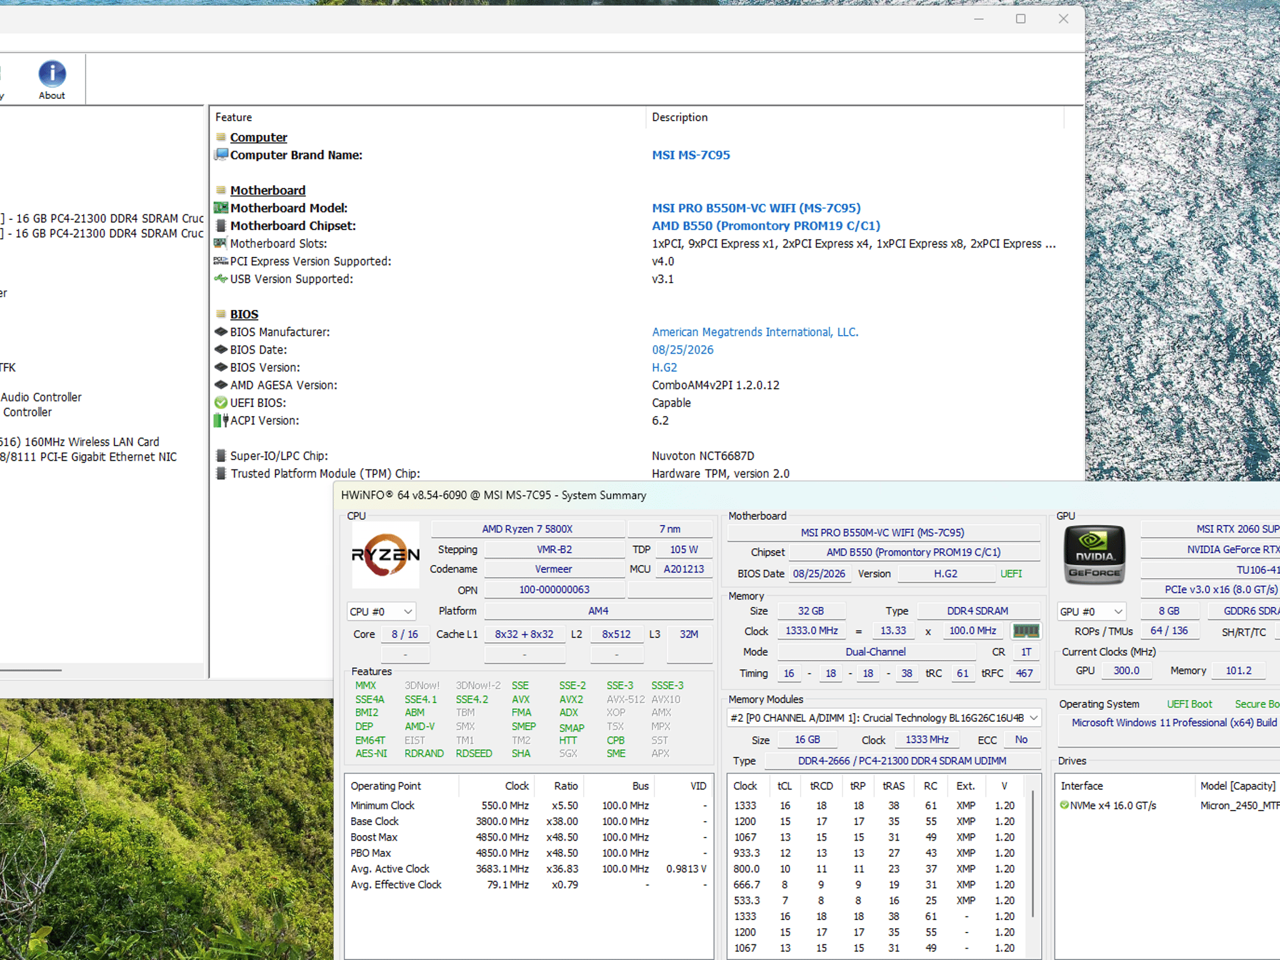Open the CPU #0 selector dropdown
1280x960 pixels.
click(x=381, y=611)
